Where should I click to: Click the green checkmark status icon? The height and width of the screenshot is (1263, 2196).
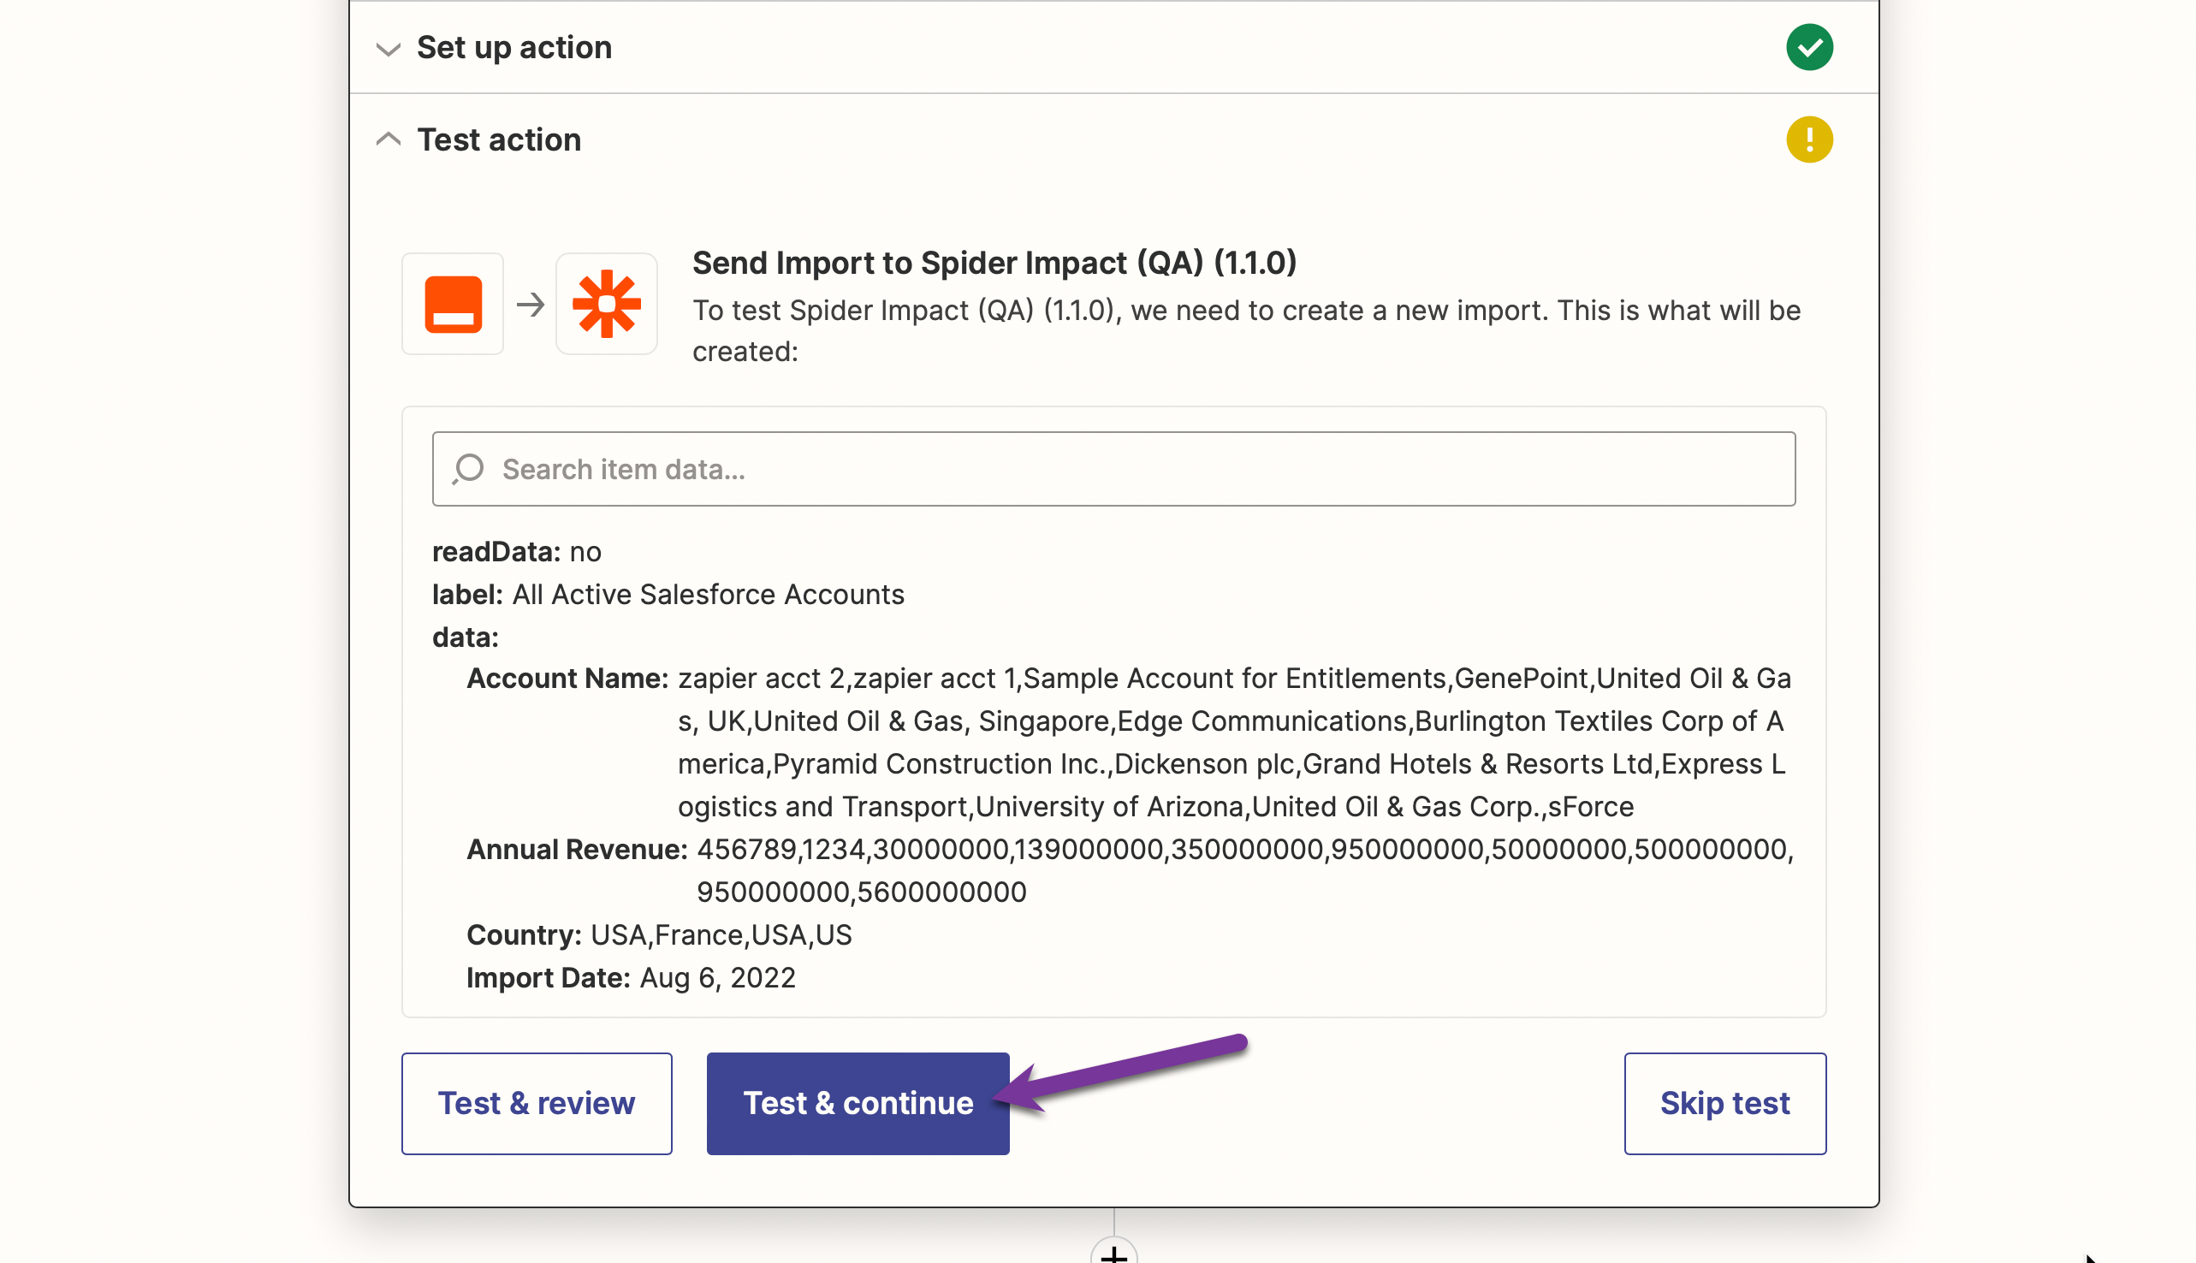point(1808,47)
